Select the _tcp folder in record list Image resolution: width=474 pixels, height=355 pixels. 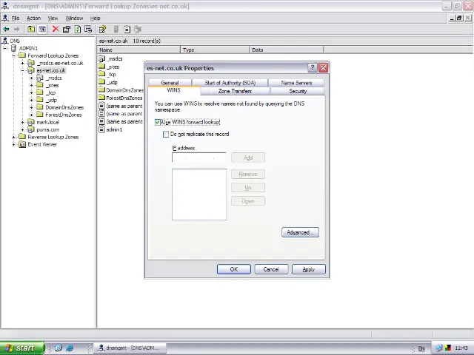click(x=111, y=74)
